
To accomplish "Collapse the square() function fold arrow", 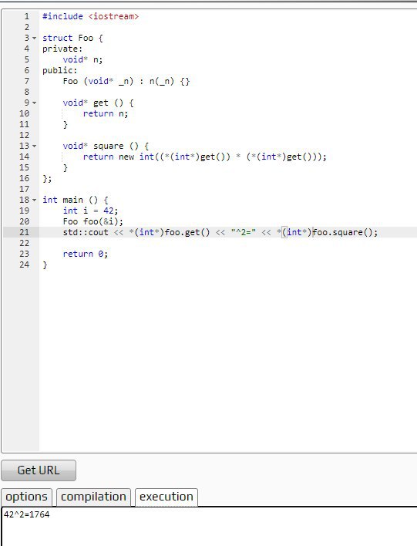I will click(x=34, y=146).
